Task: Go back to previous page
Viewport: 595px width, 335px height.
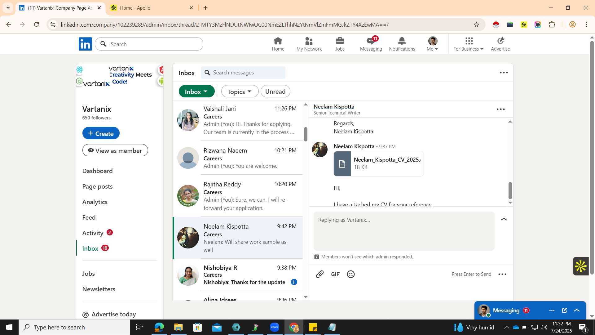Action: (x=8, y=25)
